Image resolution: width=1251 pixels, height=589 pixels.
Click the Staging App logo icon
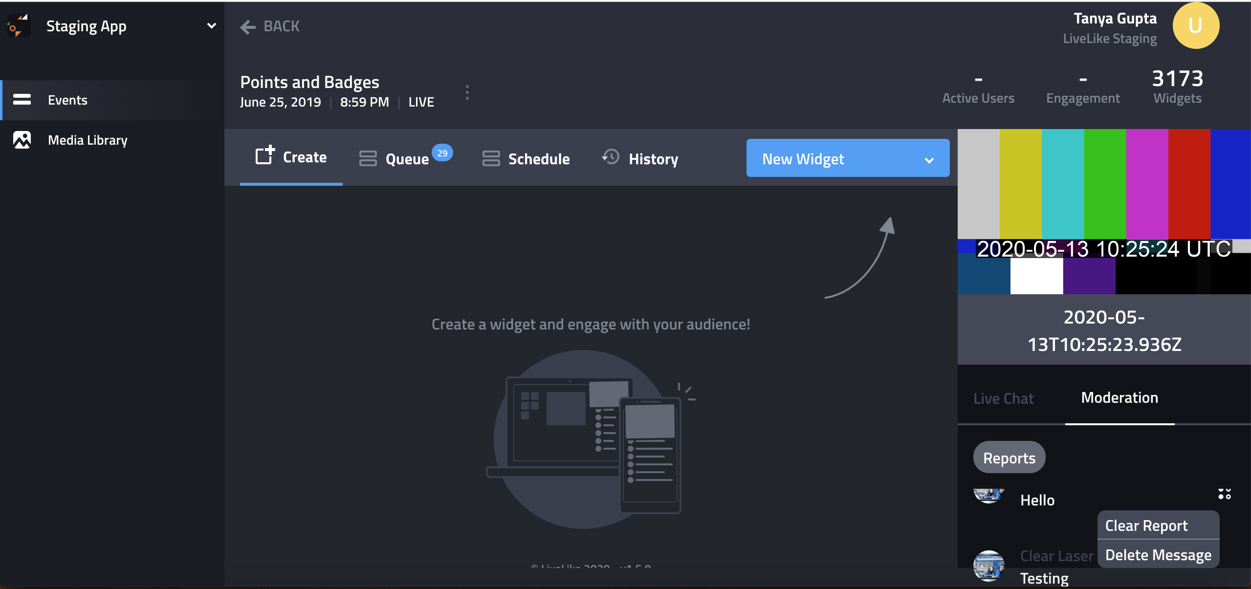pyautogui.click(x=18, y=26)
